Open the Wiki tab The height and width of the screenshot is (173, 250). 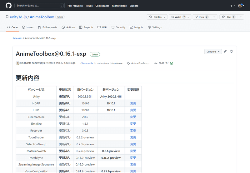[x=102, y=27]
